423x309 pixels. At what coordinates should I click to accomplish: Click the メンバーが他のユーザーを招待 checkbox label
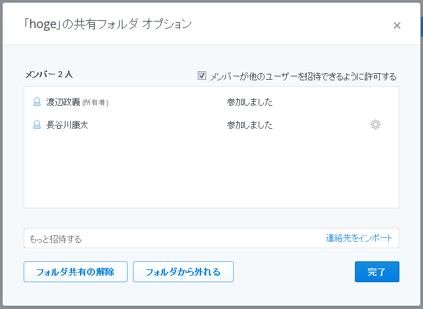click(303, 76)
